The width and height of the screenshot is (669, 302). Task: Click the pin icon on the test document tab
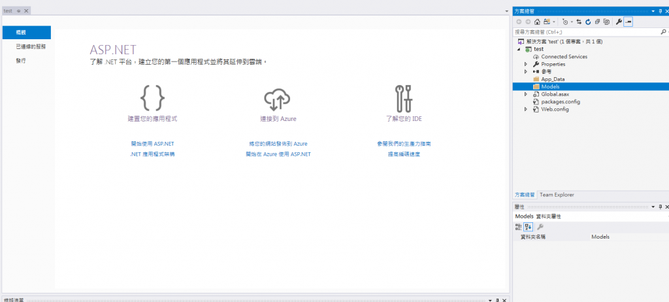[x=19, y=11]
